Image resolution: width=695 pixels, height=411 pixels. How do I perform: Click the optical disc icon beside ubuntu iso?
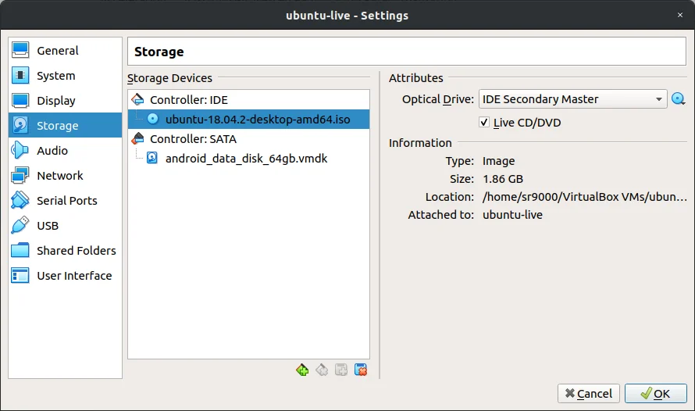152,119
